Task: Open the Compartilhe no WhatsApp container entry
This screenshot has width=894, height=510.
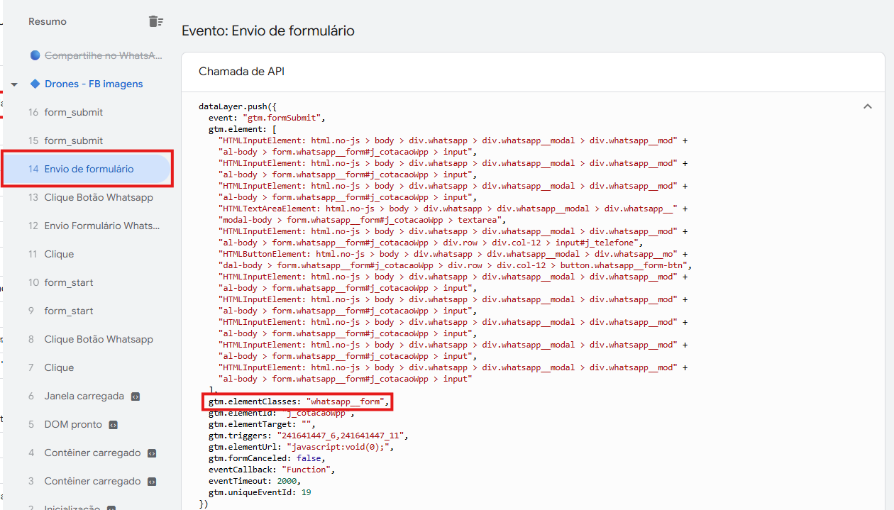Action: coord(103,55)
